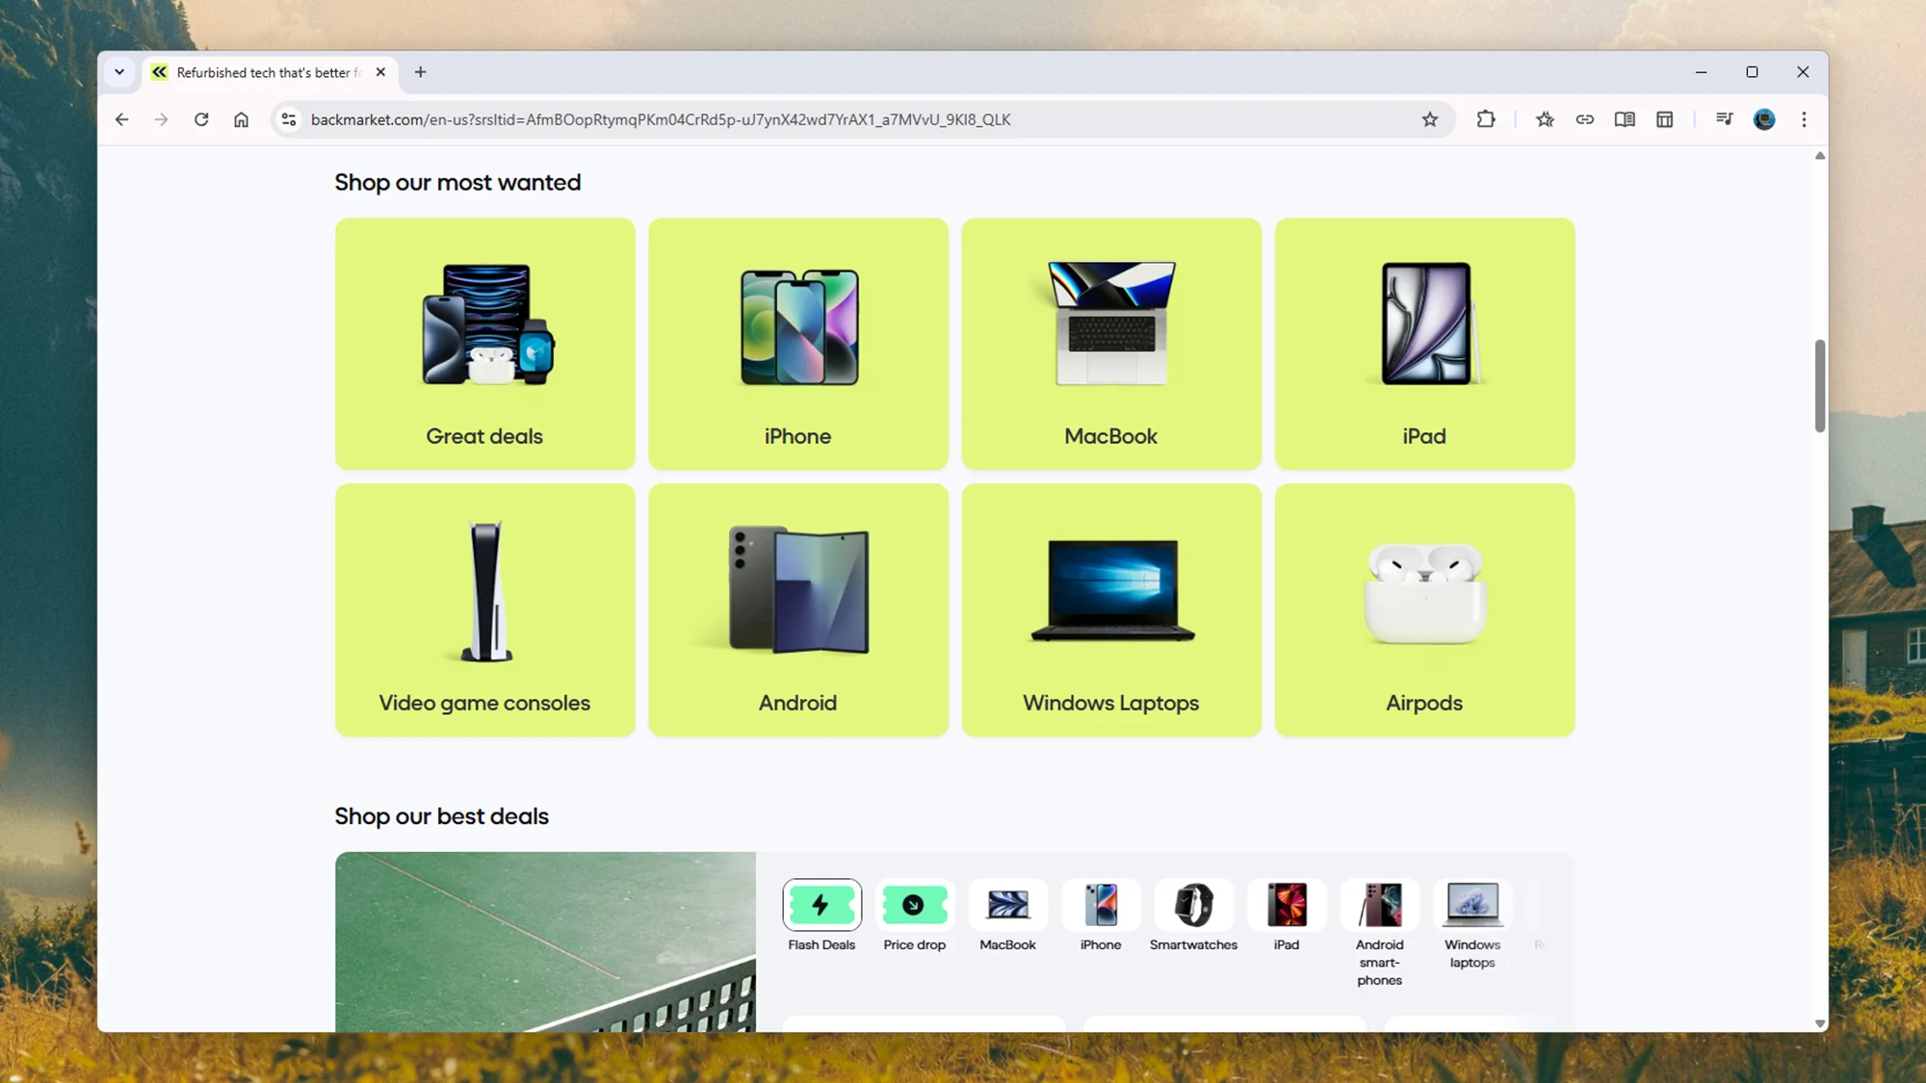
Task: Open the Android category card
Action: tap(798, 610)
